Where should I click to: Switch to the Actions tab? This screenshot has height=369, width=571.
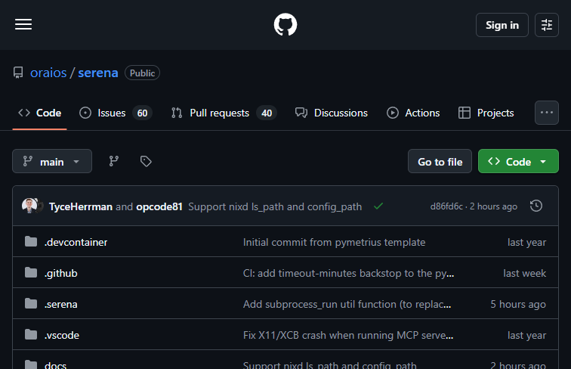[413, 113]
